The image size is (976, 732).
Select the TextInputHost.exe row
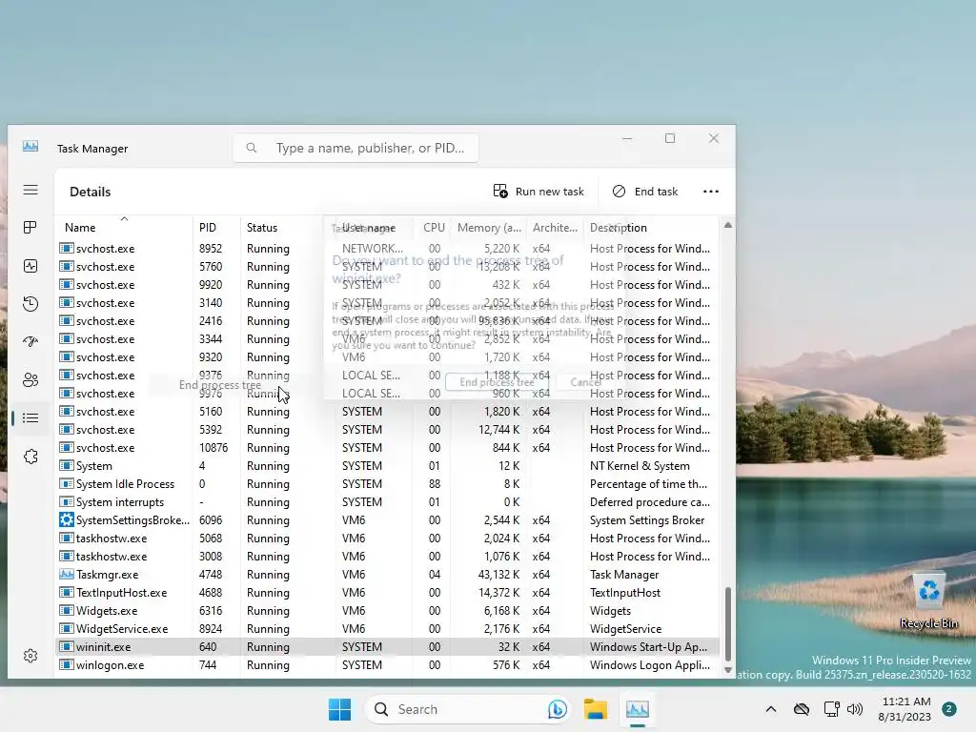(x=387, y=593)
